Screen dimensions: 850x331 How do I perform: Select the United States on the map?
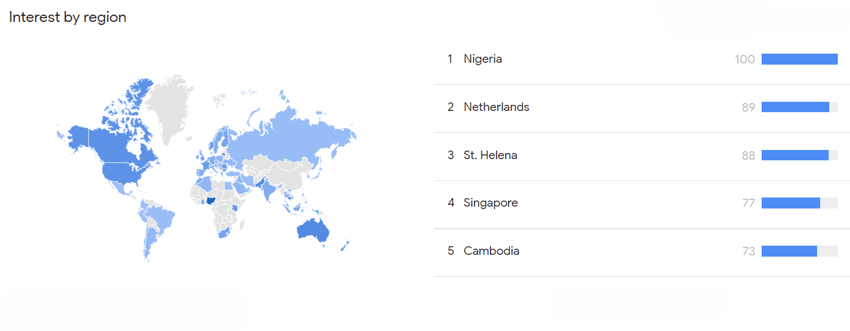click(125, 173)
